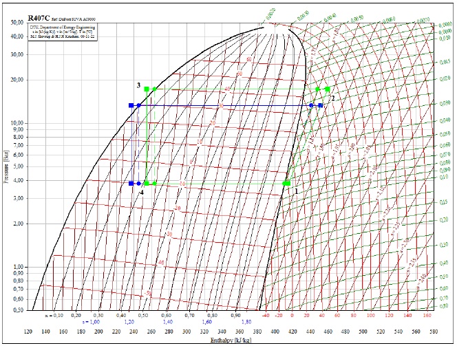The width and height of the screenshot is (457, 348).
Task: Click the DTU Department of Energy Engineering info box
Action: tap(63, 32)
